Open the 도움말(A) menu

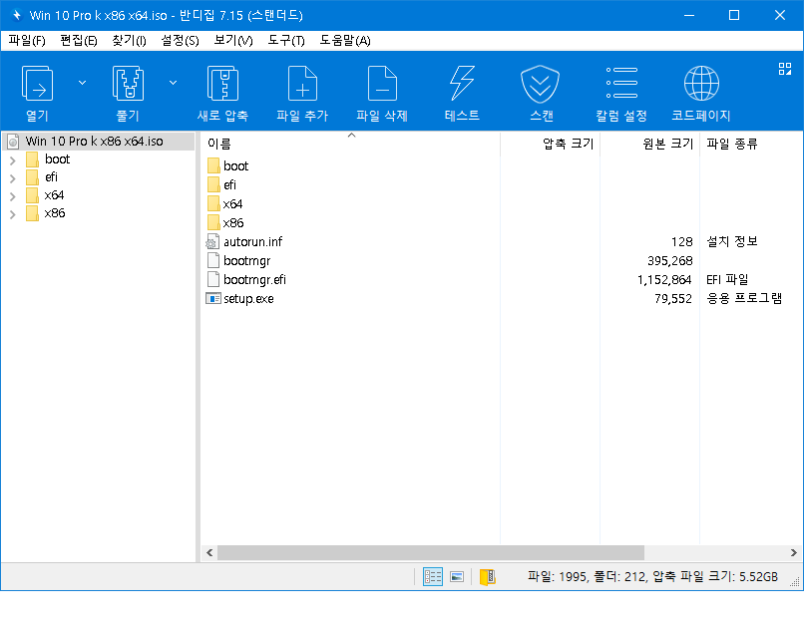[345, 41]
